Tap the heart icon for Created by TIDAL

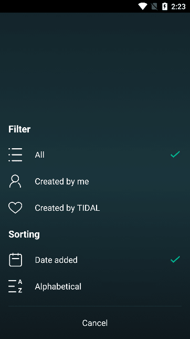click(x=15, y=208)
